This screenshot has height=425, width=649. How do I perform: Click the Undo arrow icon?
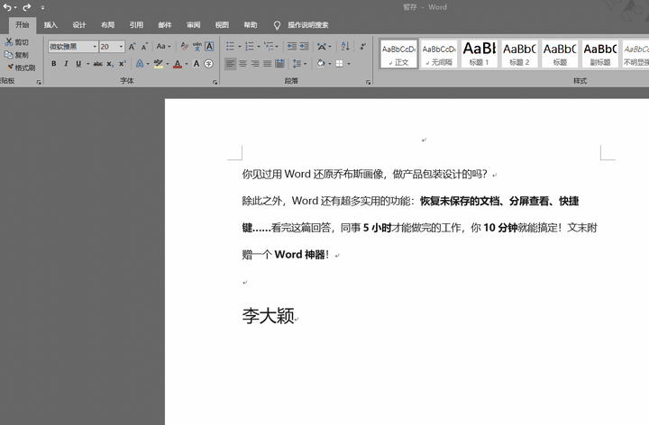point(7,7)
